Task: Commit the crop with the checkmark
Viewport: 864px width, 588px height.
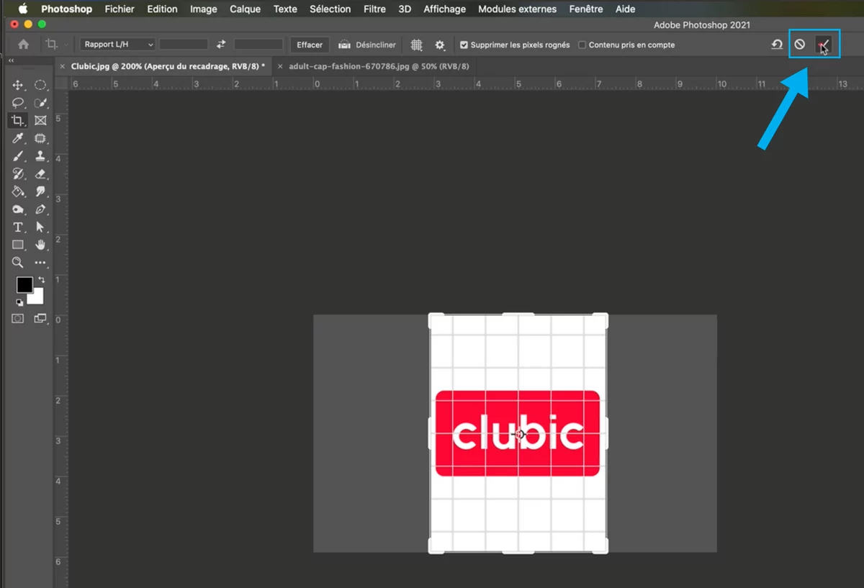Action: 824,45
